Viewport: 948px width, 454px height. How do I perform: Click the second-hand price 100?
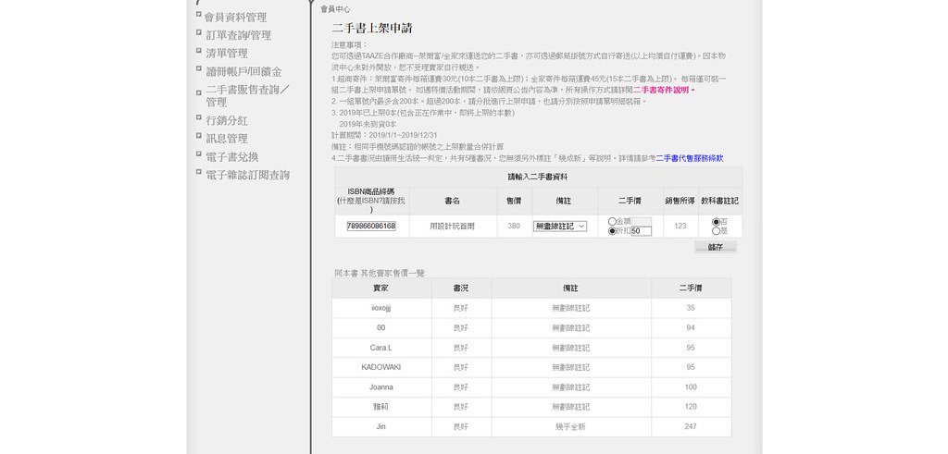(691, 387)
